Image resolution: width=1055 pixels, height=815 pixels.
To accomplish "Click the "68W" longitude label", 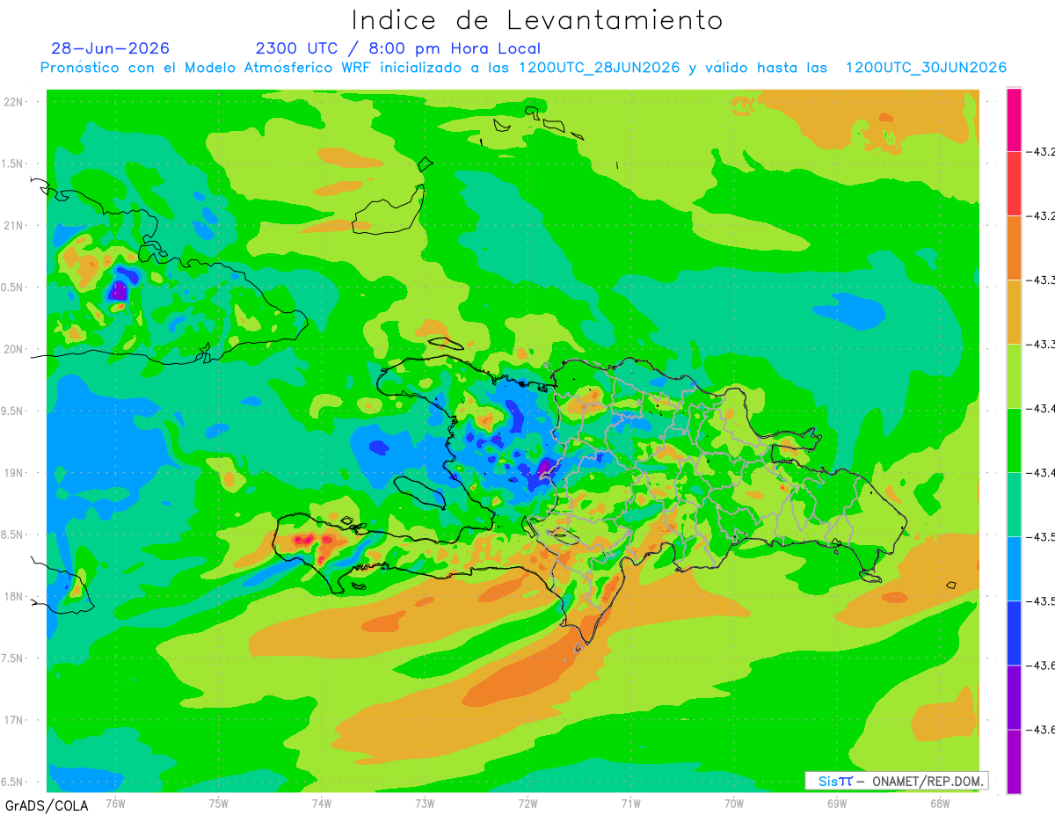I will click(940, 803).
